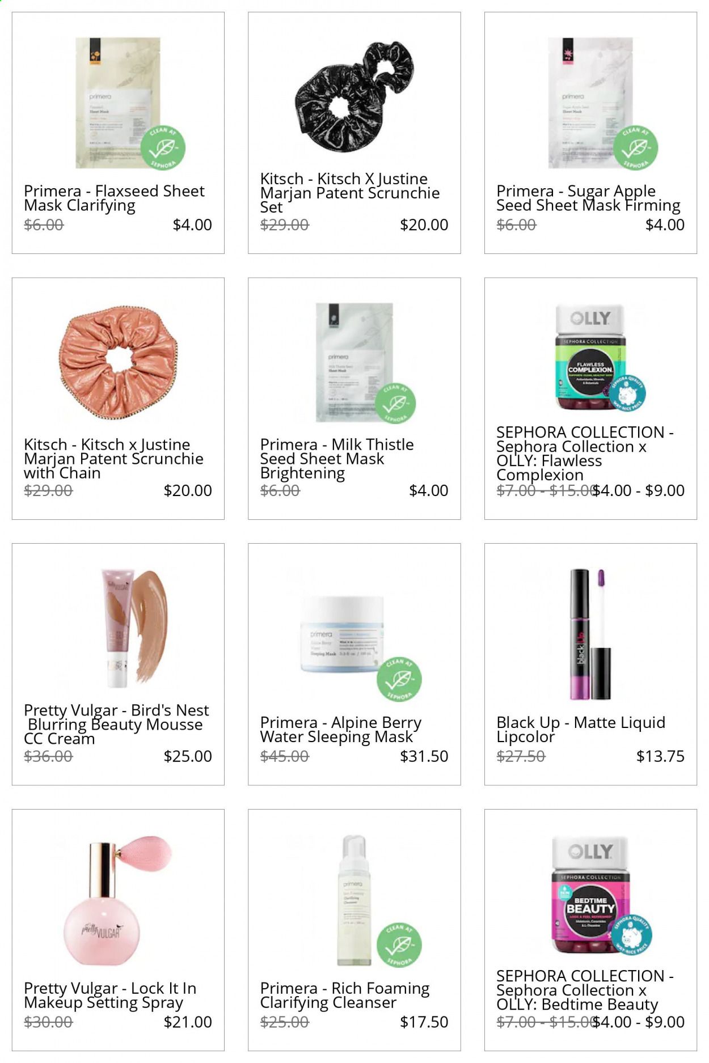Click the $13.75 sale price for Black Up lipcolor

coord(660,756)
